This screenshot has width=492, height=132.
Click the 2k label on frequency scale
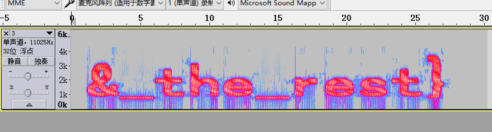[x=63, y=80]
